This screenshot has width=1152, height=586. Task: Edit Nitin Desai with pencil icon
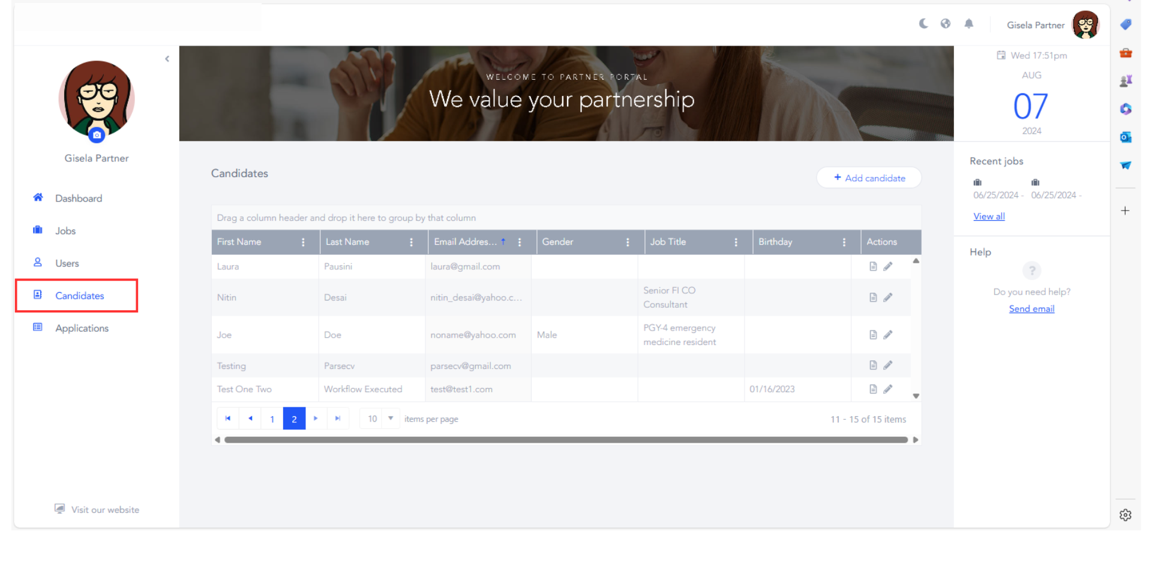pyautogui.click(x=888, y=297)
